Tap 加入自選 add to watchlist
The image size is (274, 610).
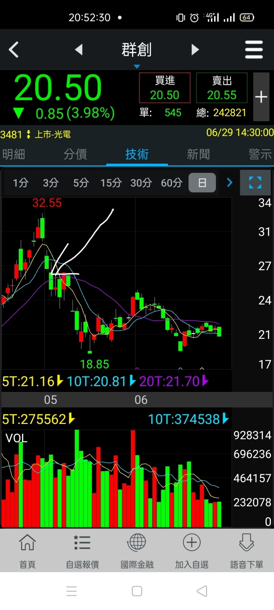(192, 551)
